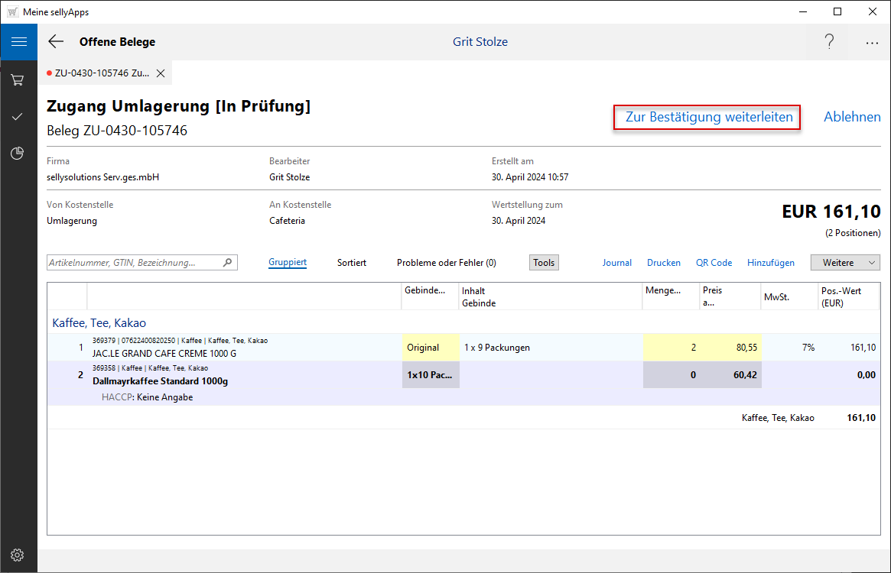Click Zur Bestätigung weiterleiten
The image size is (891, 573).
click(708, 117)
